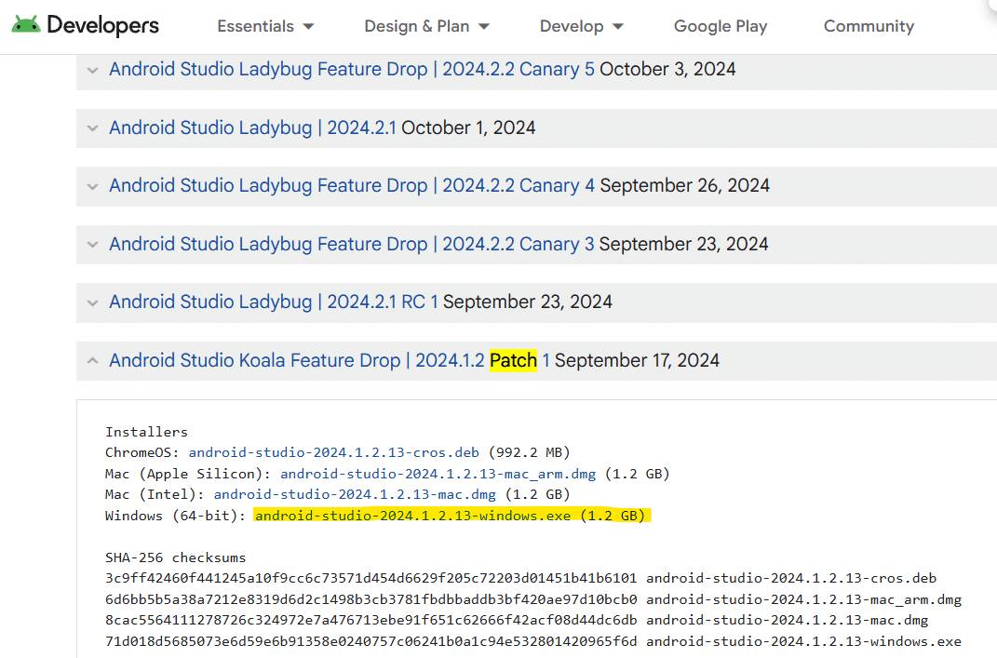Screen dimensions: 997x658
Task: Download the ChromeOS cros.deb installer
Action: click(x=334, y=452)
